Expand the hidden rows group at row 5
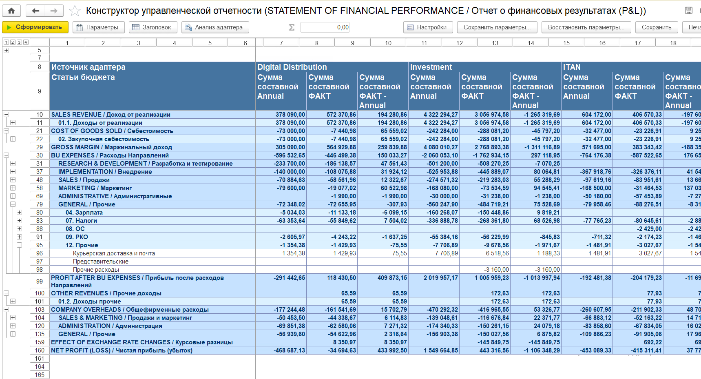The height and width of the screenshot is (379, 701). coord(6,50)
